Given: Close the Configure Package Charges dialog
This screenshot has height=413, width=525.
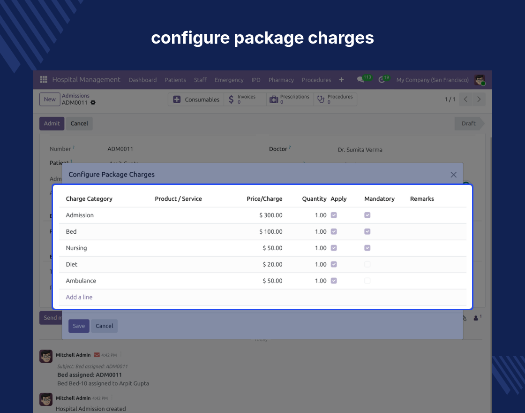Looking at the screenshot, I should click(x=453, y=175).
